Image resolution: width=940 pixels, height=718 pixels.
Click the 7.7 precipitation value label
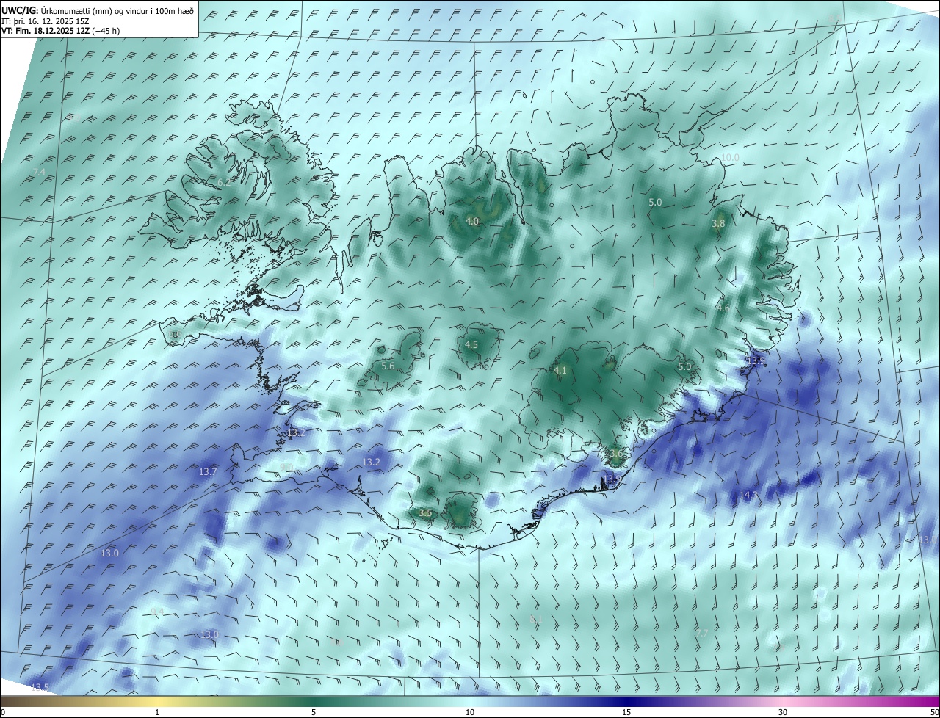[x=703, y=633]
